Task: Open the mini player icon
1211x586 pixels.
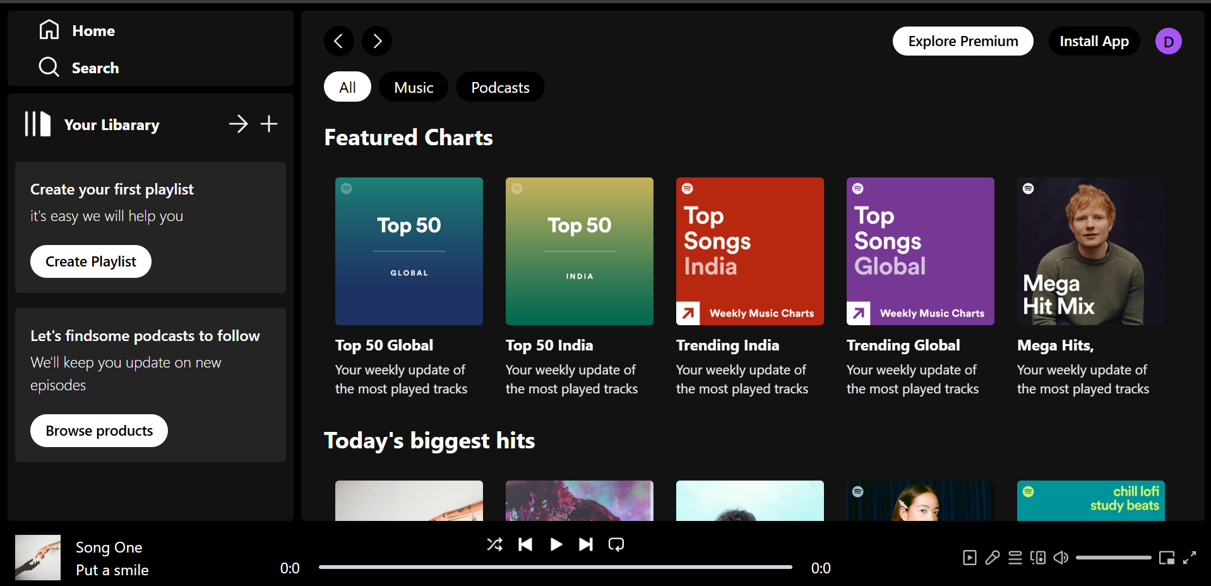Action: 1167,558
